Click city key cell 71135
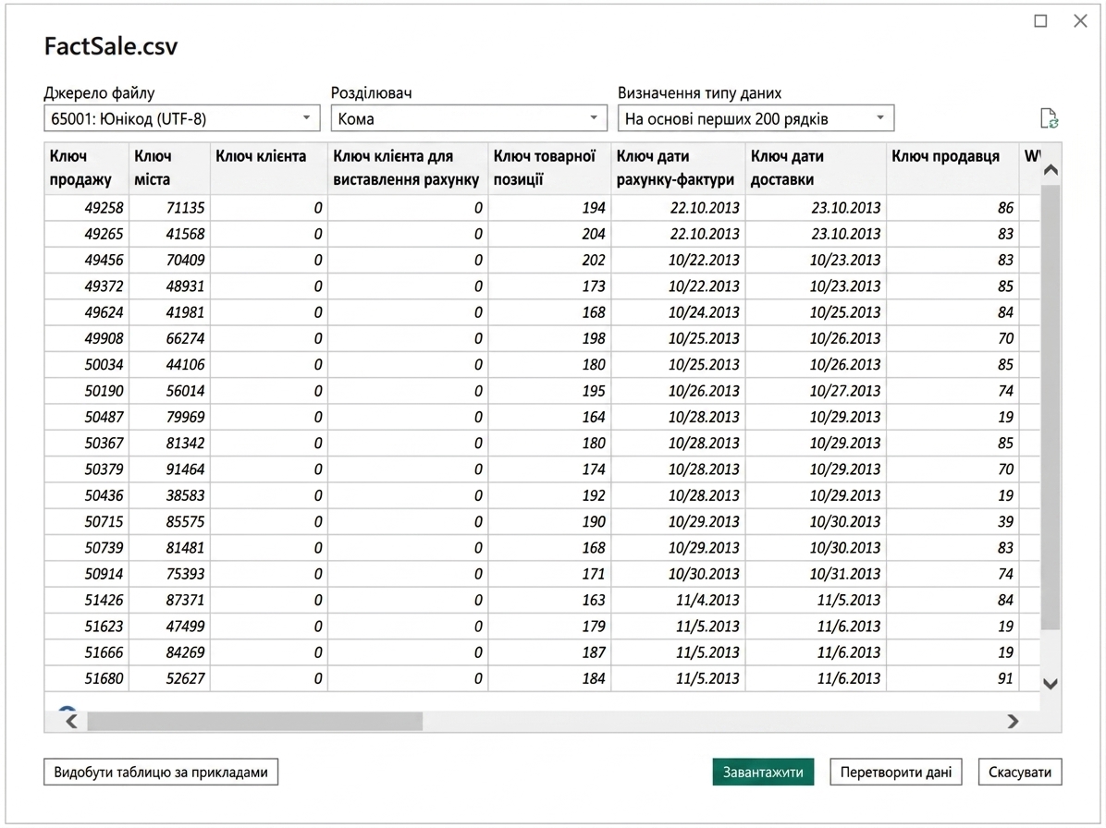 coord(169,208)
